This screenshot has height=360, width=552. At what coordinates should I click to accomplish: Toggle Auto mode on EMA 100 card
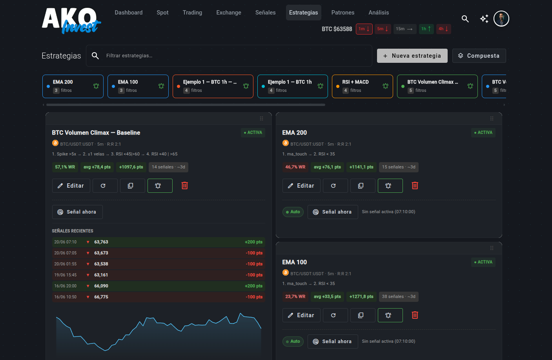[293, 342]
